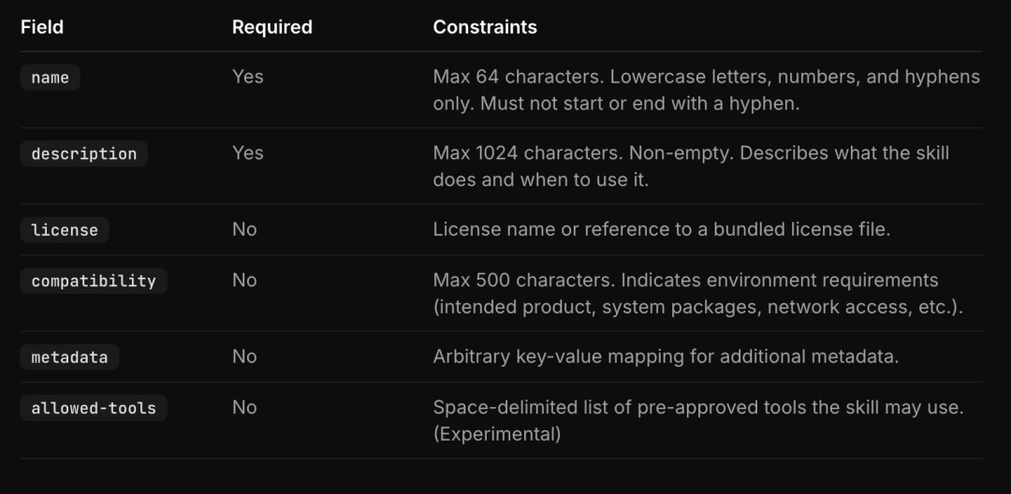Screen dimensions: 1011x494
Task: Click the Constraints column header
Action: 485,27
